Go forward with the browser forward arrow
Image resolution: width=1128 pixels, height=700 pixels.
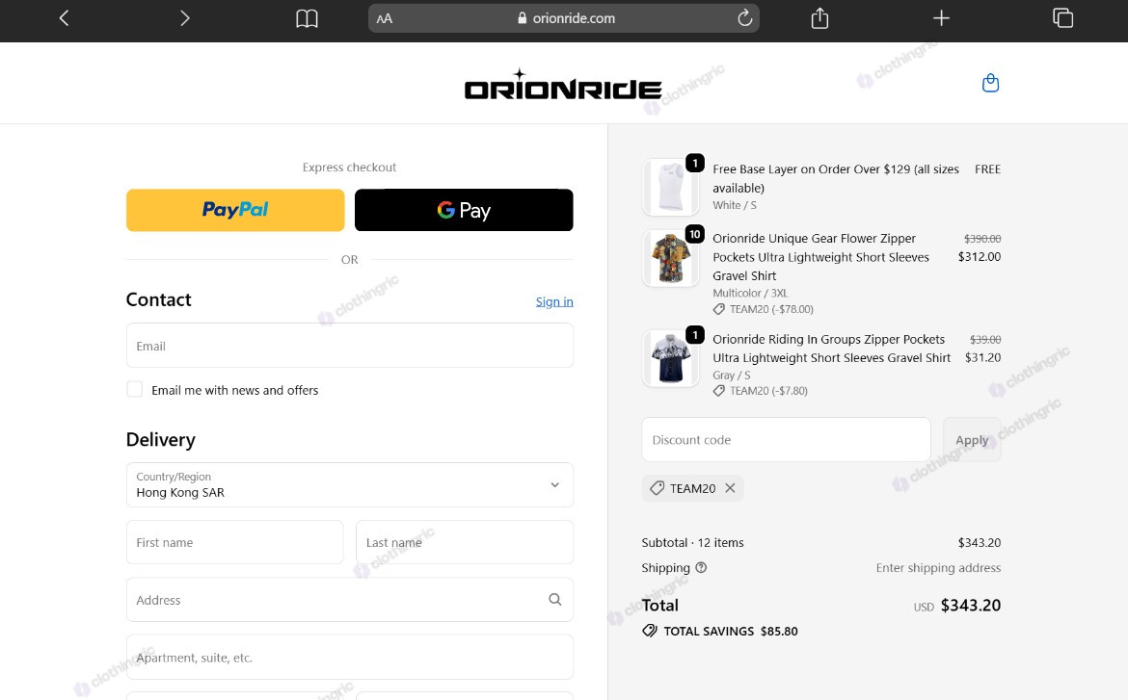pos(185,18)
